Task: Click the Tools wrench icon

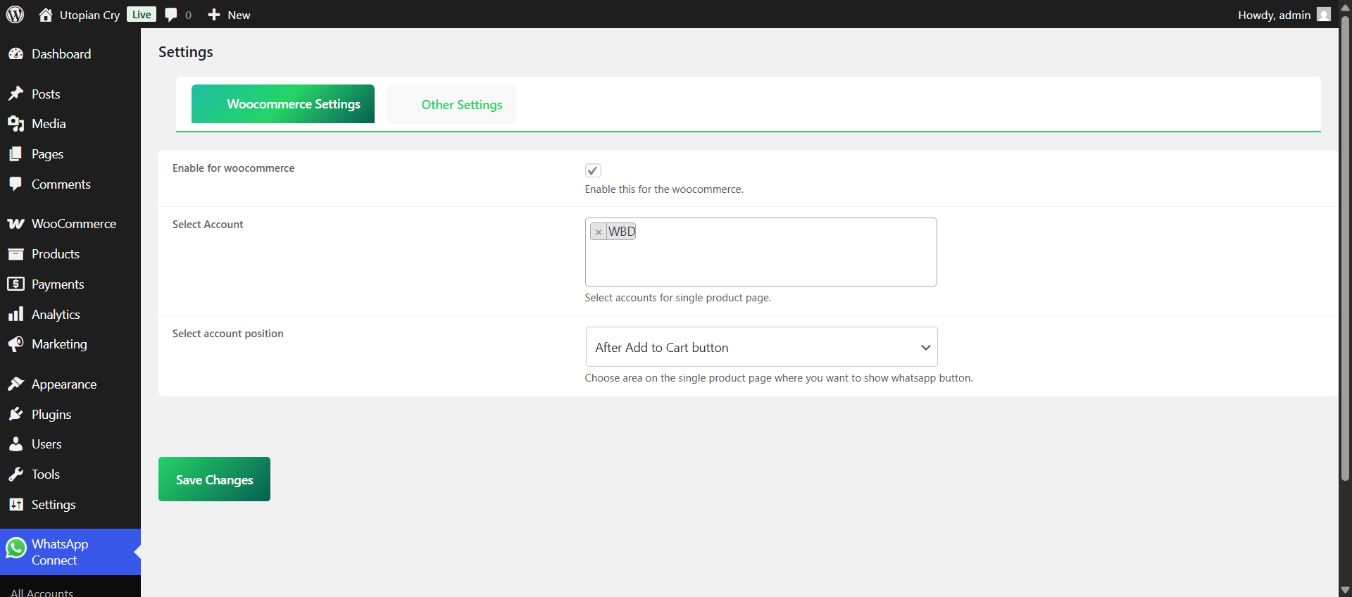Action: pyautogui.click(x=15, y=475)
